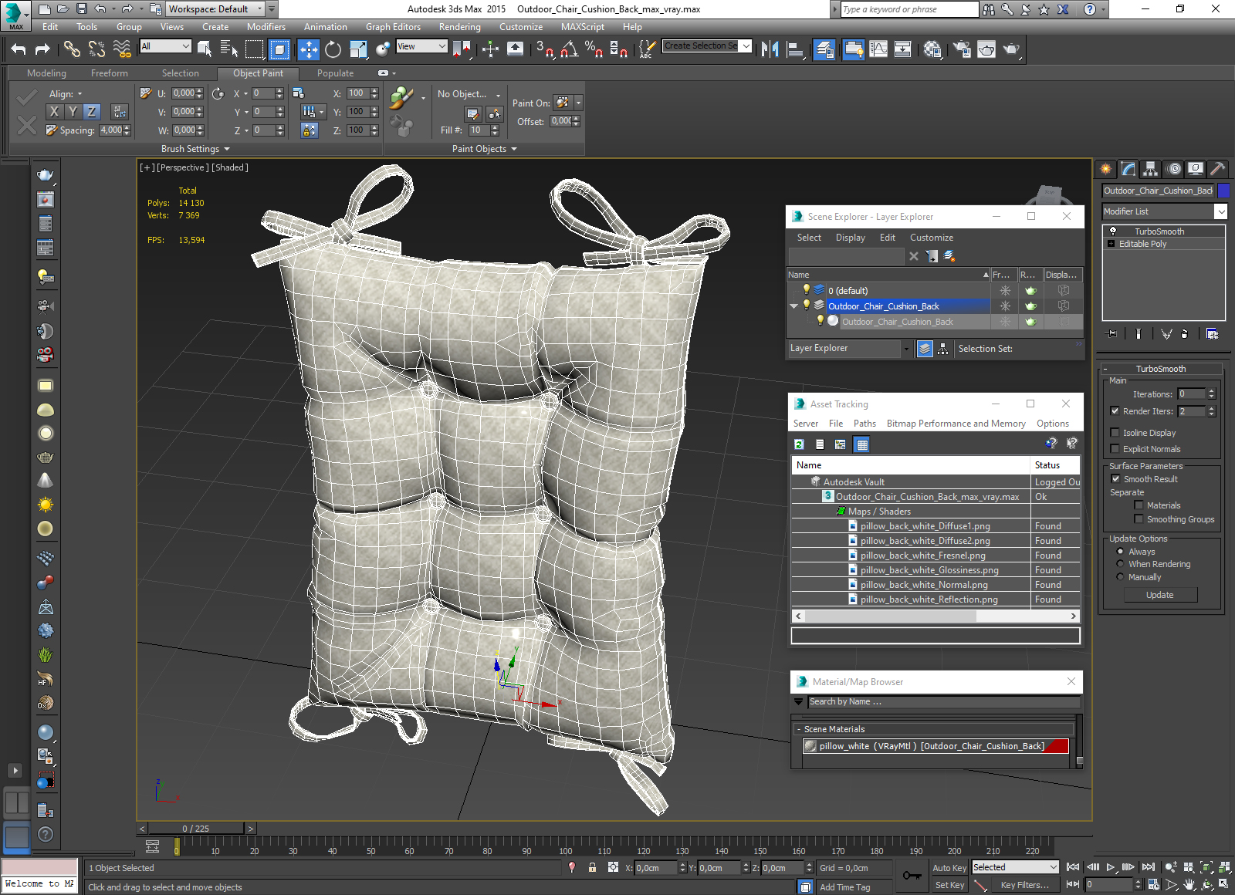
Task: Click Add Time Tag
Action: [844, 887]
